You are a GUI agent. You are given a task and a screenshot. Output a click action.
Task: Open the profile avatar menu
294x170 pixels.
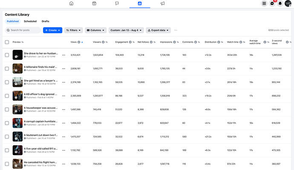(x=288, y=3)
